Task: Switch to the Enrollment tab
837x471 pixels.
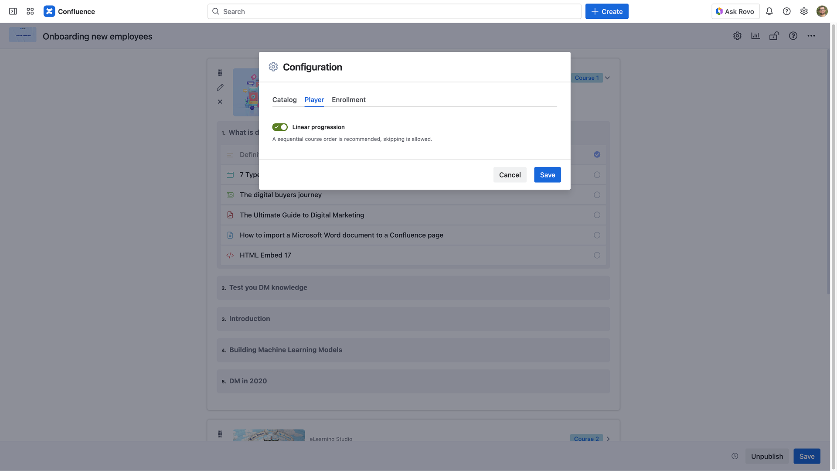Action: (x=348, y=100)
